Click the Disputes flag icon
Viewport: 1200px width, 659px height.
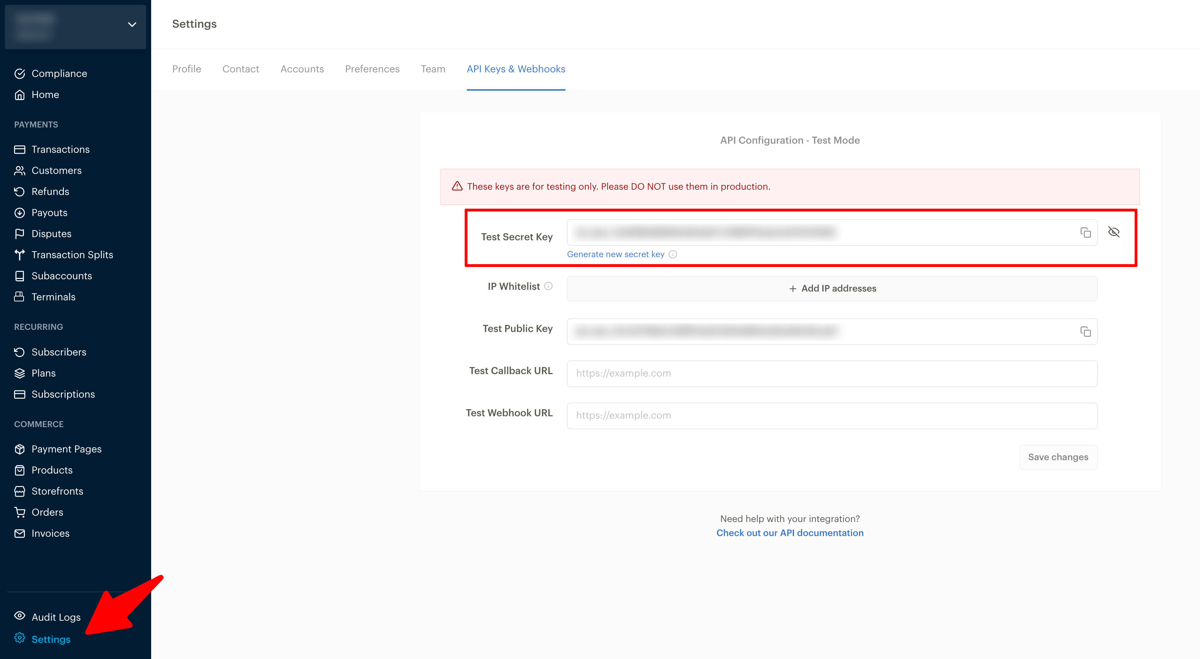[20, 234]
